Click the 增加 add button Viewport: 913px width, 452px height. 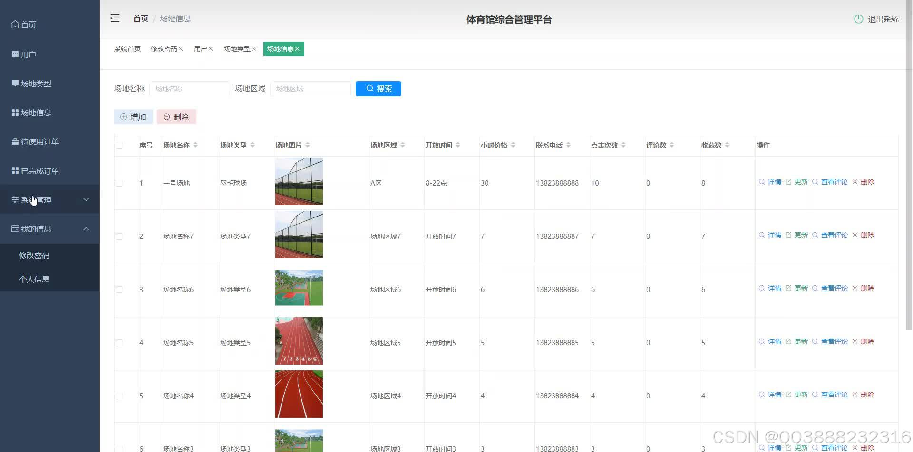pyautogui.click(x=134, y=117)
